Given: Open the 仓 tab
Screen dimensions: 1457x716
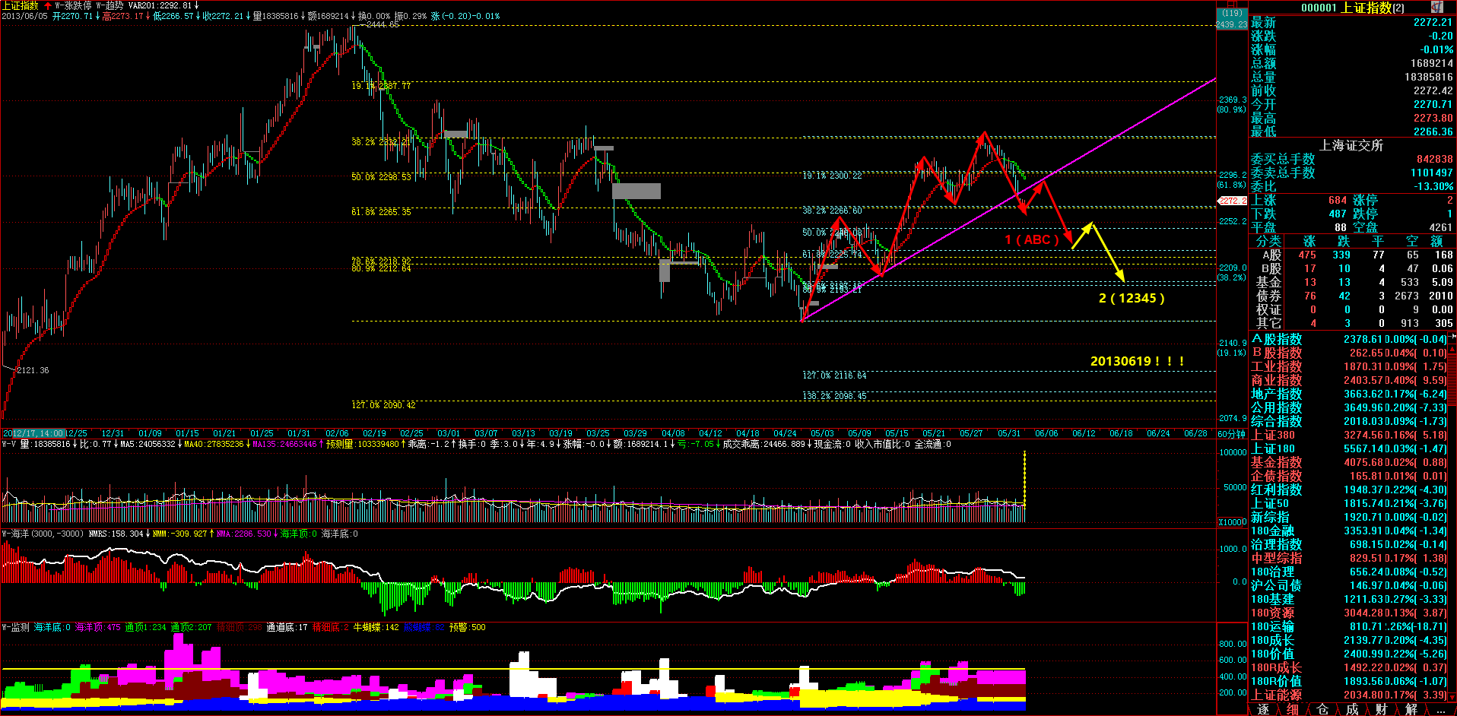Looking at the screenshot, I should pos(1322,709).
